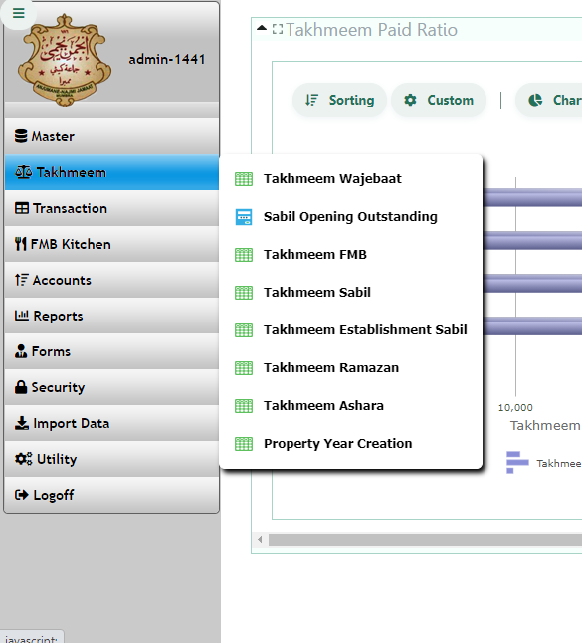Open the Sorting options
Screen dimensions: 582x643
click(x=339, y=101)
